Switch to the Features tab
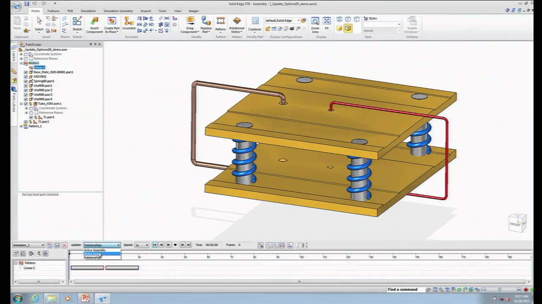 (53, 11)
